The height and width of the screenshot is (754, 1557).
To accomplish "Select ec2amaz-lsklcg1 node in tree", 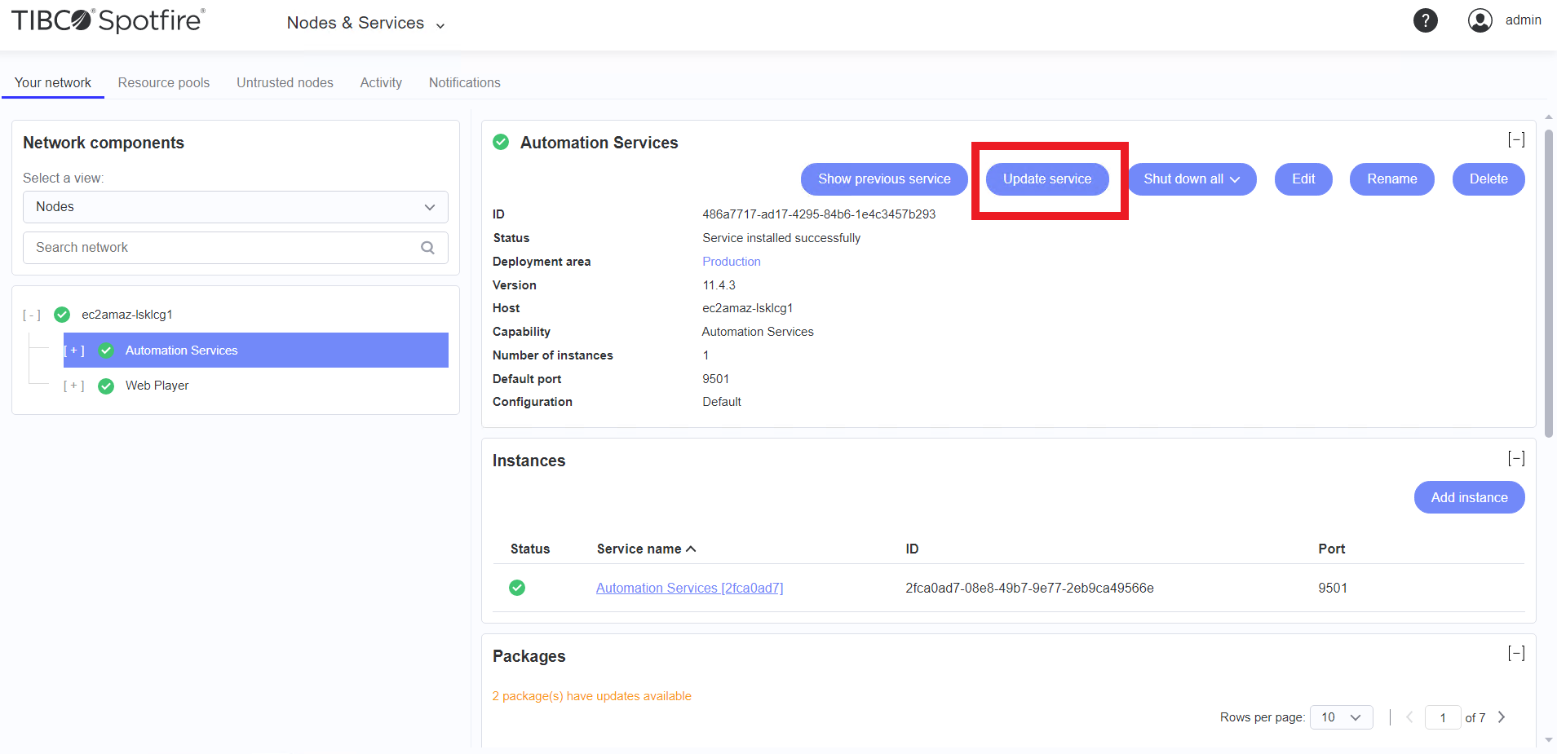I will coord(126,315).
